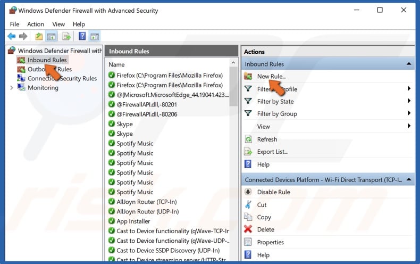Image resolution: width=420 pixels, height=264 pixels.
Task: Click green check beside @FirewallAPI.dll,-80201
Action: (112, 104)
